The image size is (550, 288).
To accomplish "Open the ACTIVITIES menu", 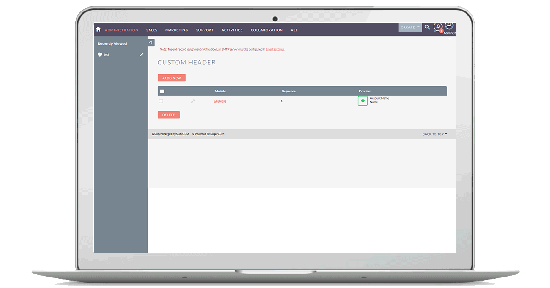I will point(232,30).
